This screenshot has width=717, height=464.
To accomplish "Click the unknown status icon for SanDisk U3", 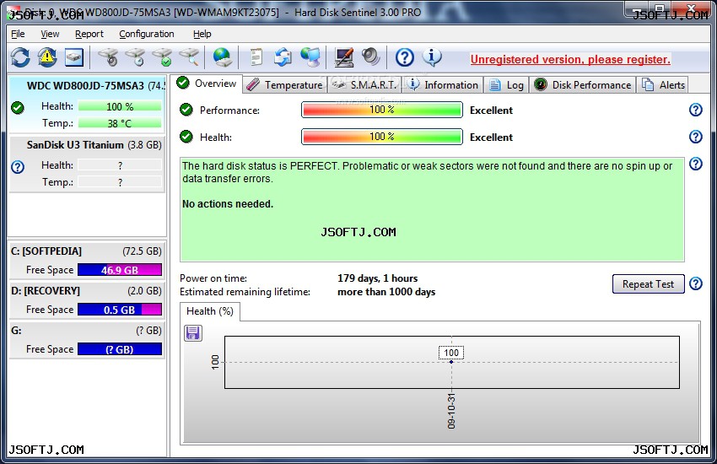I will pos(18,167).
